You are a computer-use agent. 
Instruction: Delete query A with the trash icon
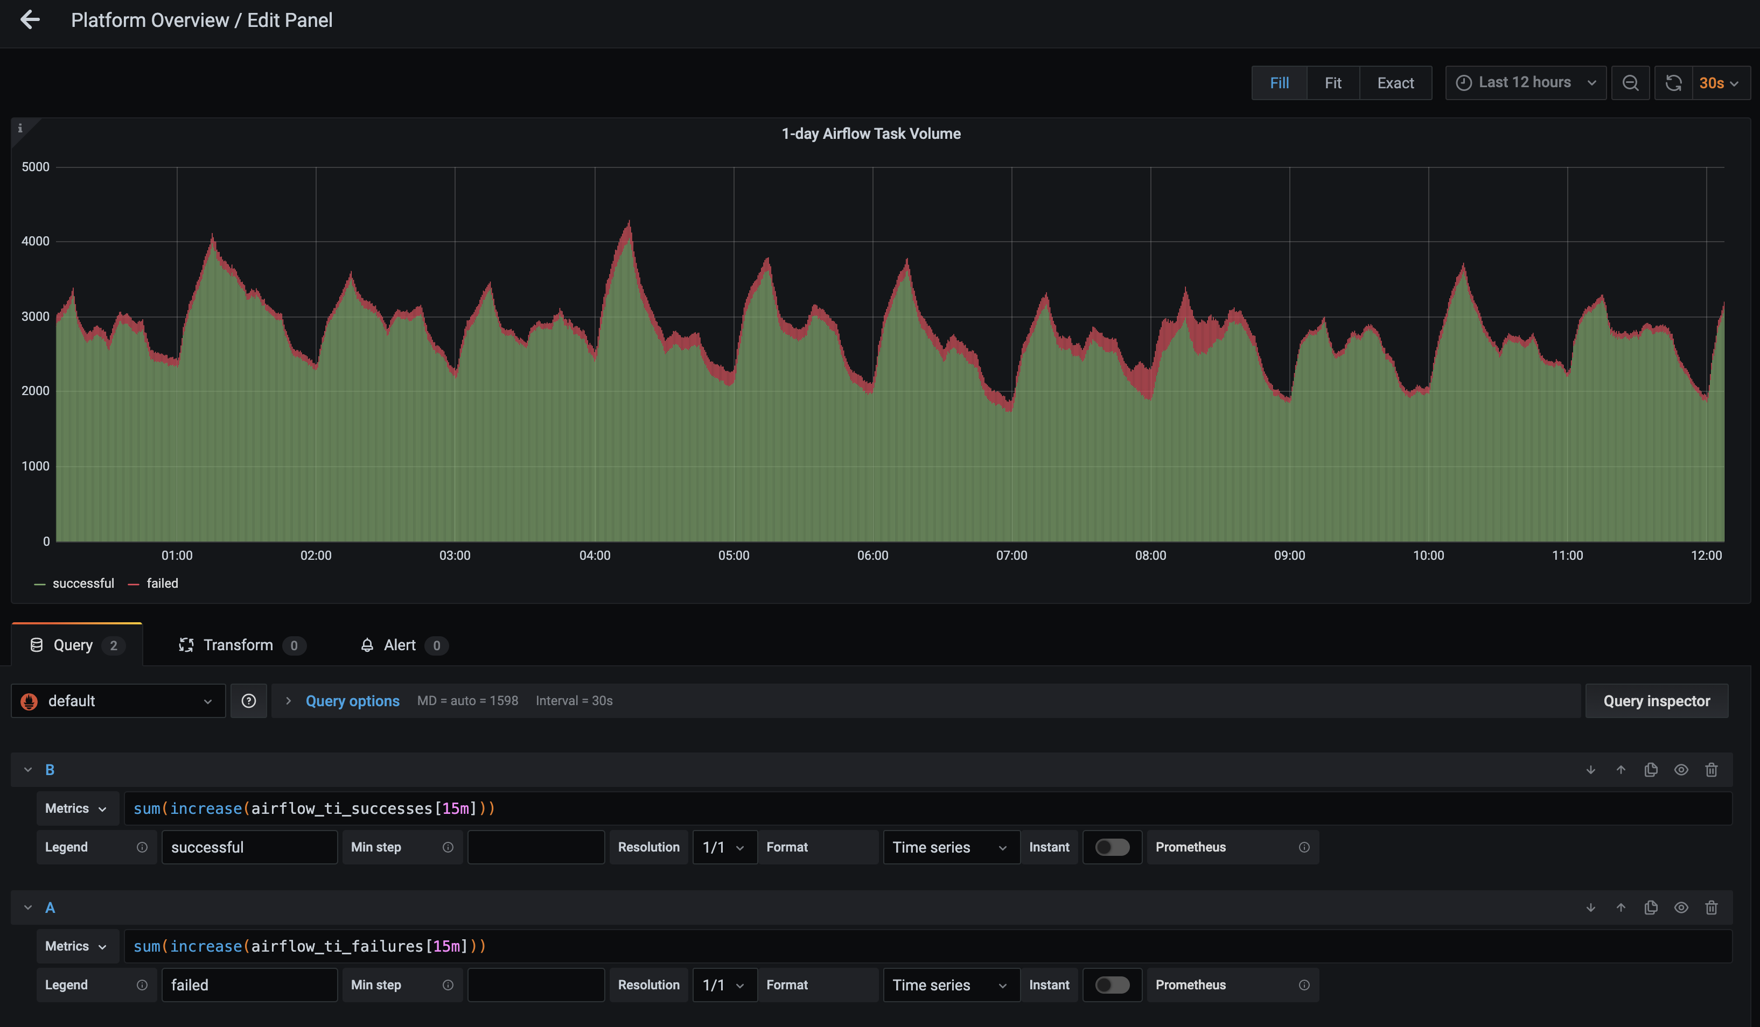pos(1710,908)
